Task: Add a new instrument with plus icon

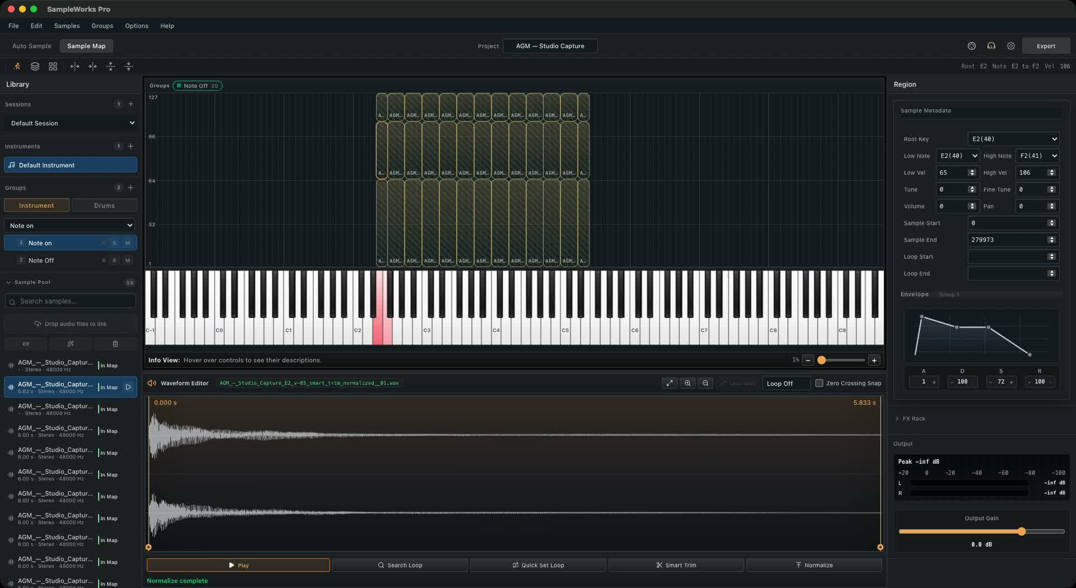Action: point(131,146)
